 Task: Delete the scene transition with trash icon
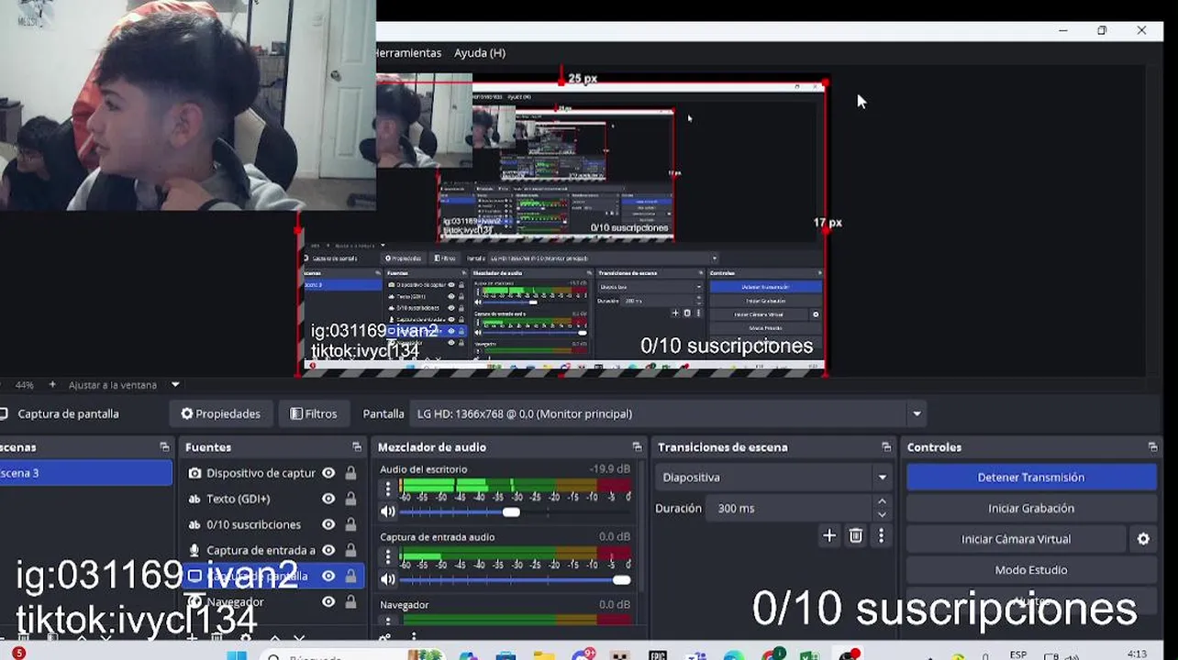pyautogui.click(x=856, y=535)
